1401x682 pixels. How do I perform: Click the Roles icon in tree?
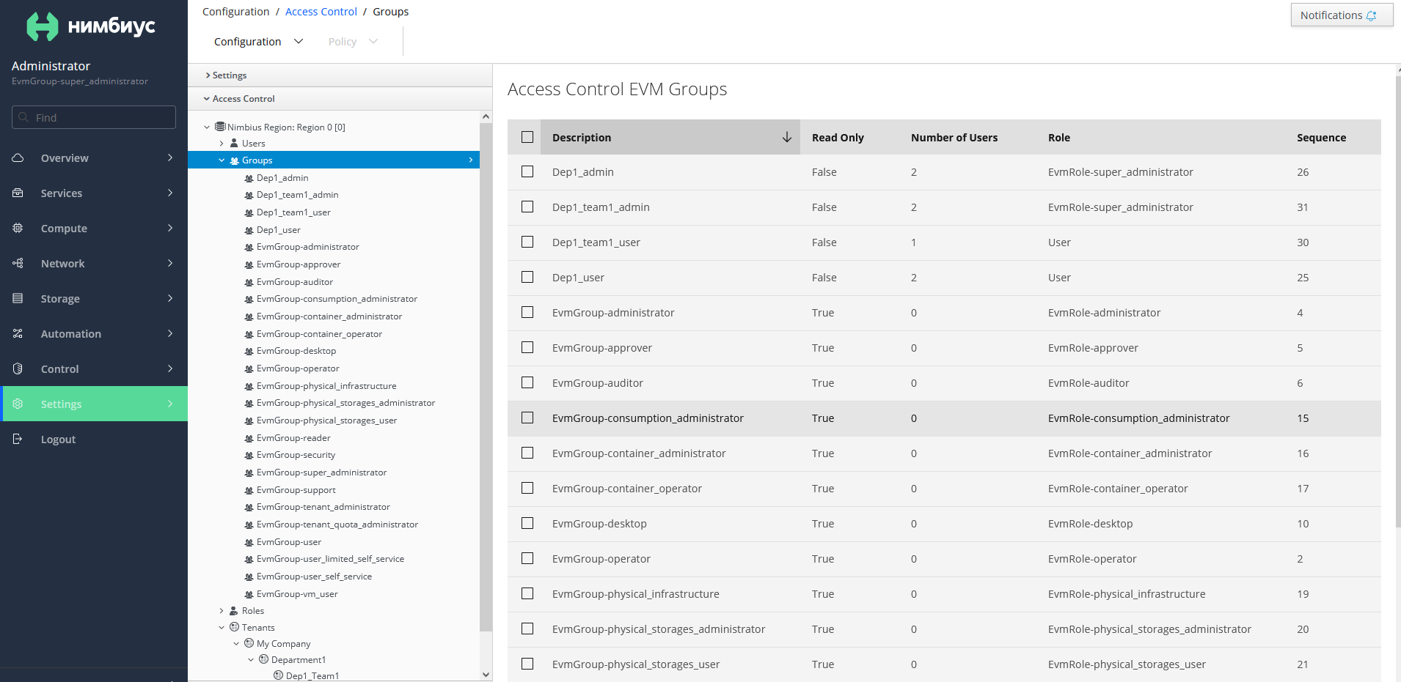[x=234, y=610]
